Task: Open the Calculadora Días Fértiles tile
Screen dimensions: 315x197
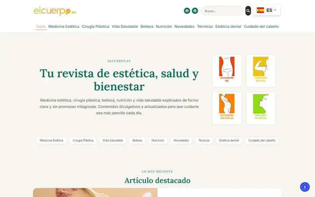Action: 227,108
